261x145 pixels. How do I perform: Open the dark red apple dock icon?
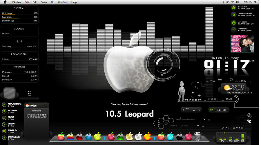(x=79, y=136)
